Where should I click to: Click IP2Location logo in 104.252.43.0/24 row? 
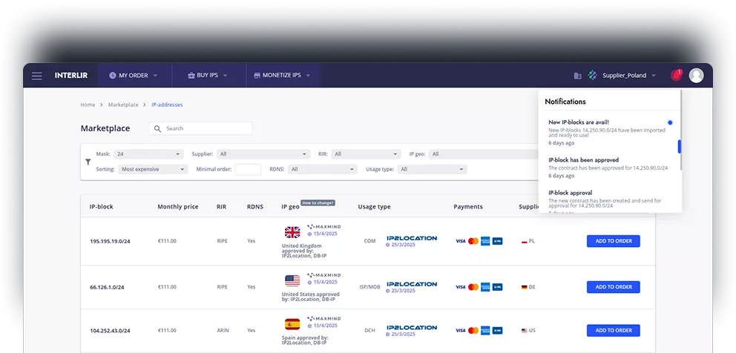[x=412, y=328]
